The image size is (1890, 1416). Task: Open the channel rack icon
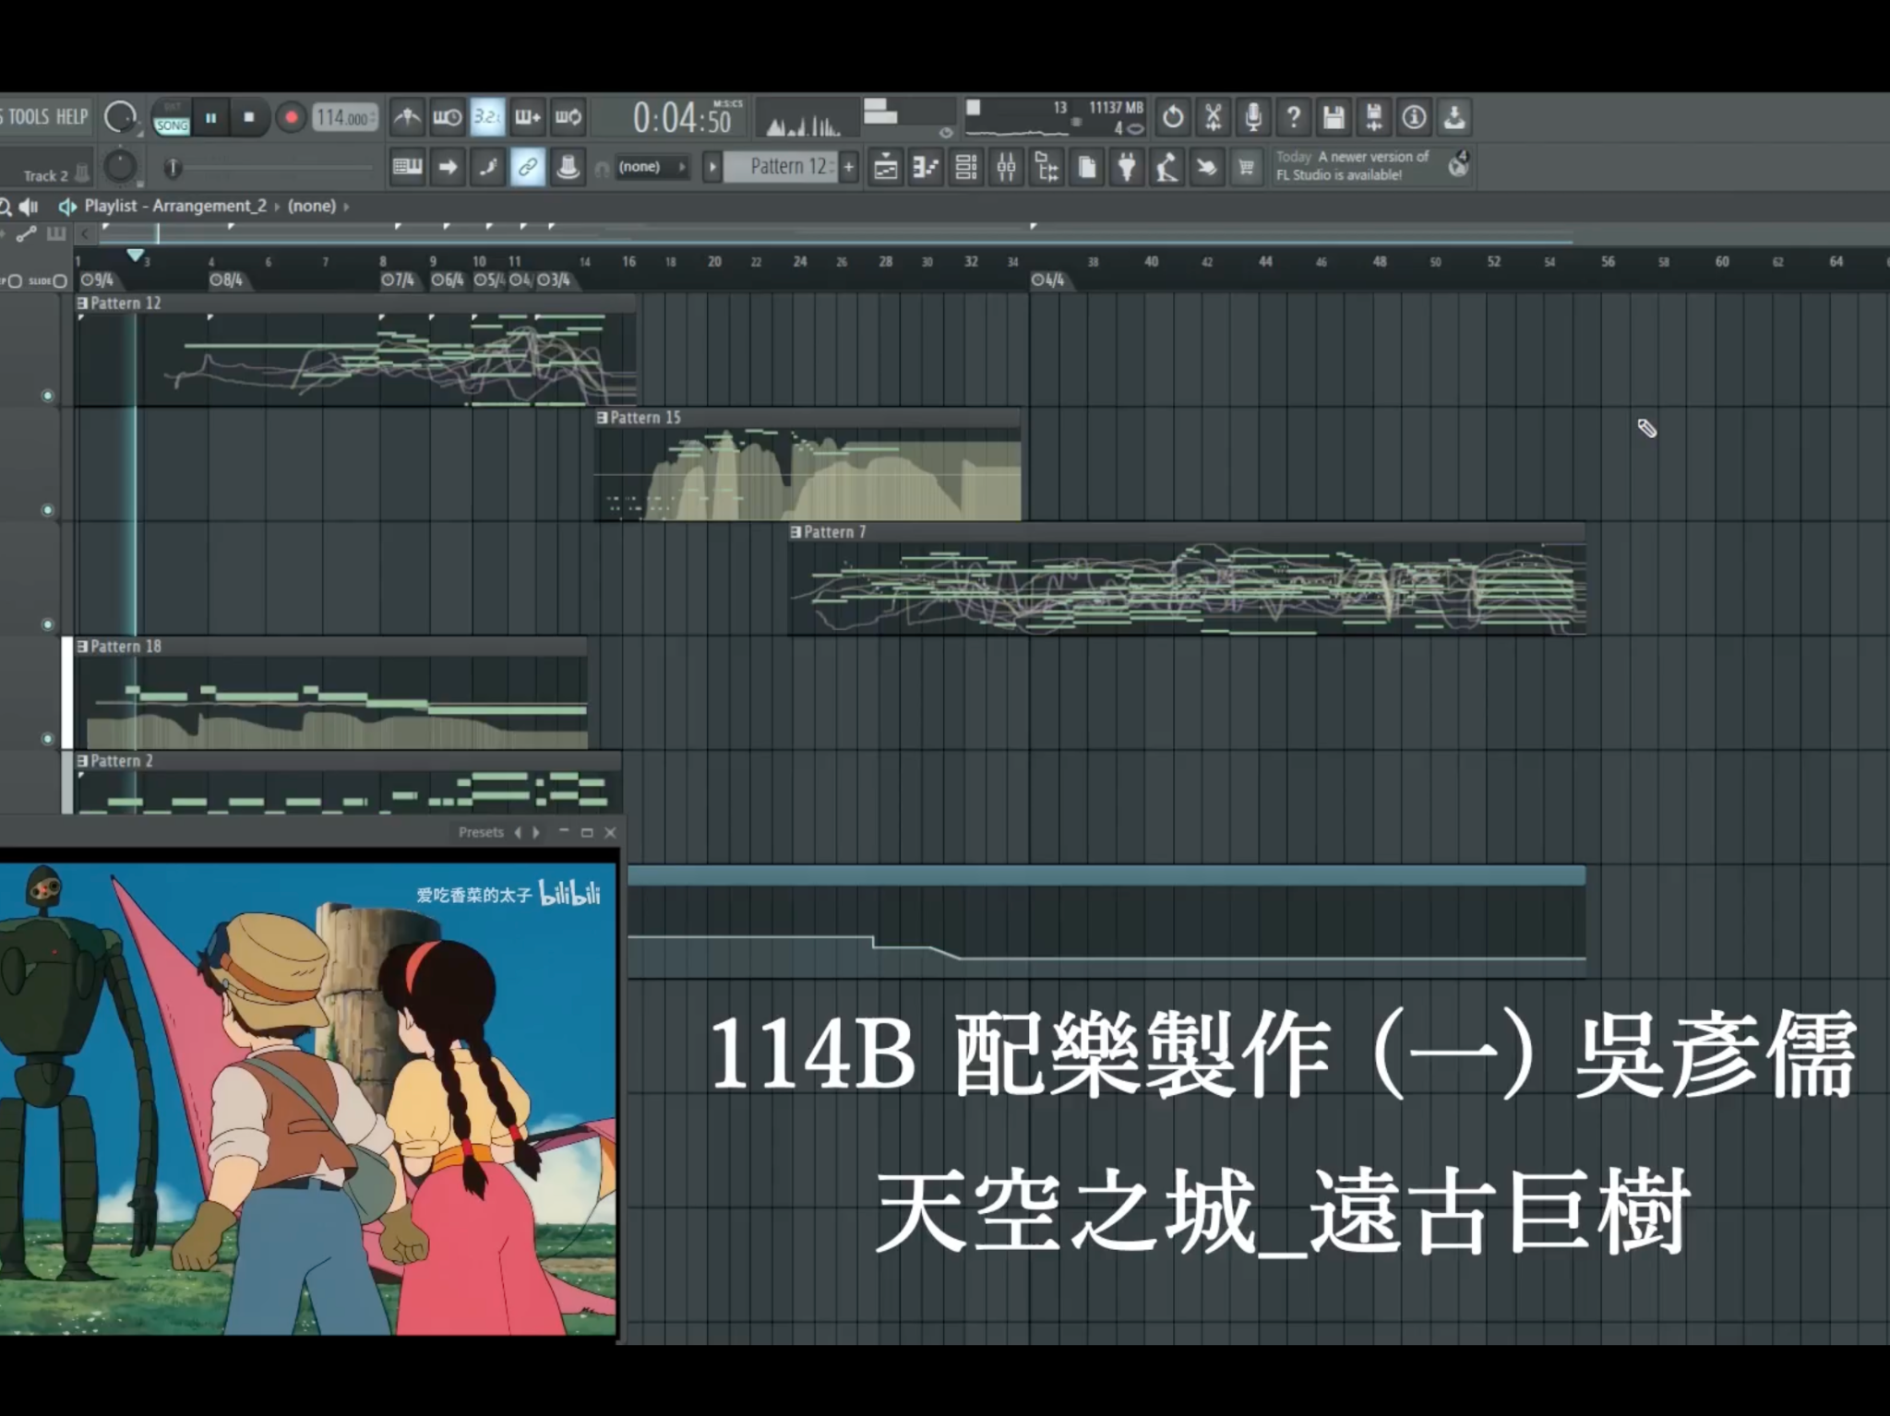coord(966,167)
